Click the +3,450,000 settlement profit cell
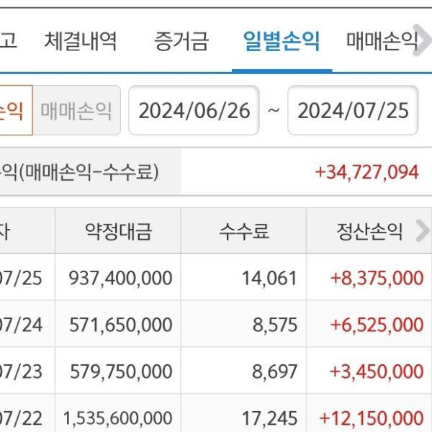Screen dimensions: 432x432 coord(377,372)
